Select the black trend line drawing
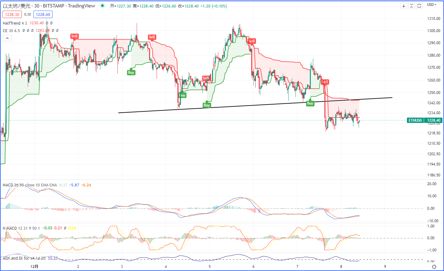 pos(255,105)
